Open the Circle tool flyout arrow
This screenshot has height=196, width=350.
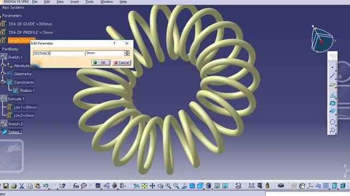(335, 125)
